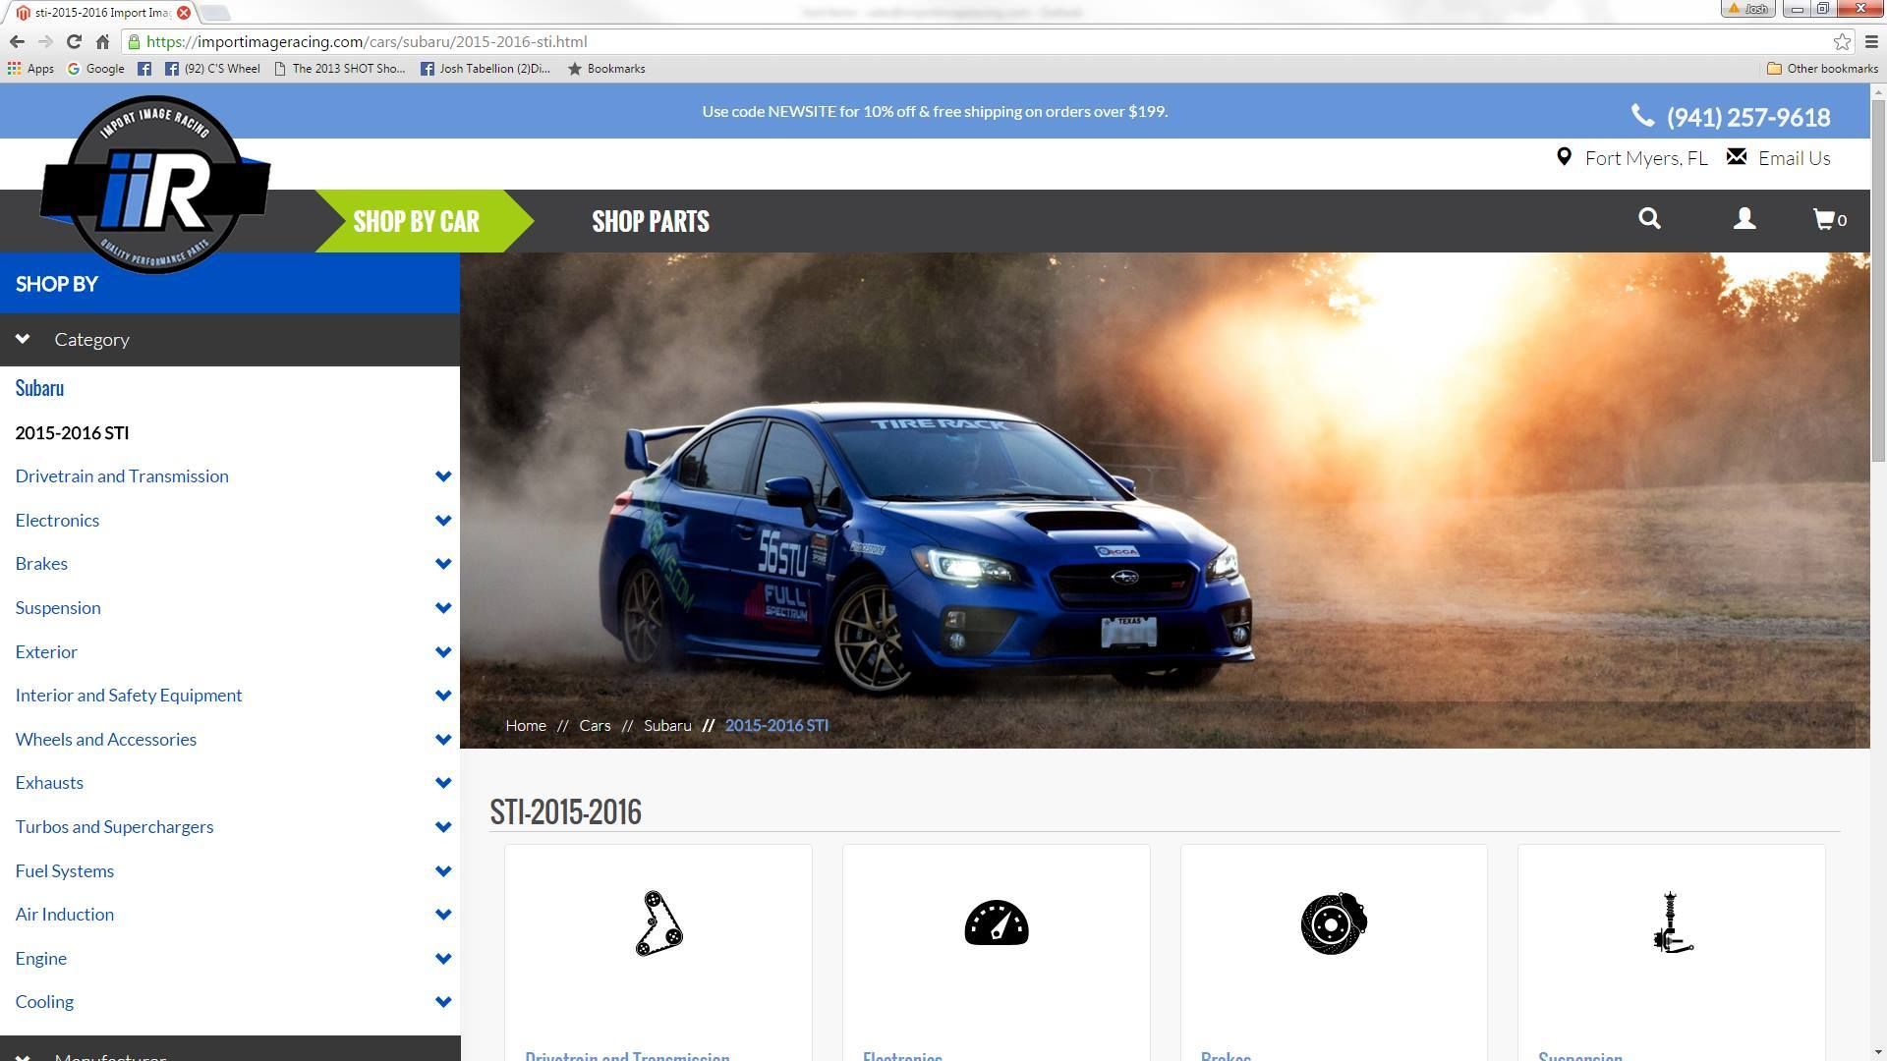Image resolution: width=1887 pixels, height=1061 pixels.
Task: Open Chrome hamburger menu
Action: (1871, 41)
